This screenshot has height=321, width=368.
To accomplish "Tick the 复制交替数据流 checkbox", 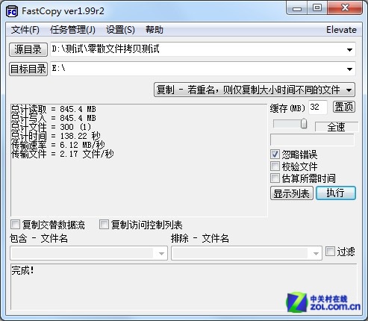I will pyautogui.click(x=16, y=225).
